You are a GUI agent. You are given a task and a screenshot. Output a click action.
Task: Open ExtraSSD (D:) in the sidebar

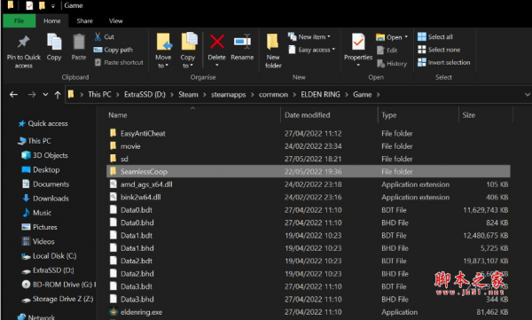48,270
